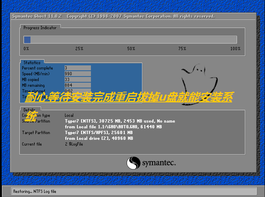Viewport: 265px width, 197px height.
Task: Select the Percent complete value field
Action: pyautogui.click(x=77, y=68)
